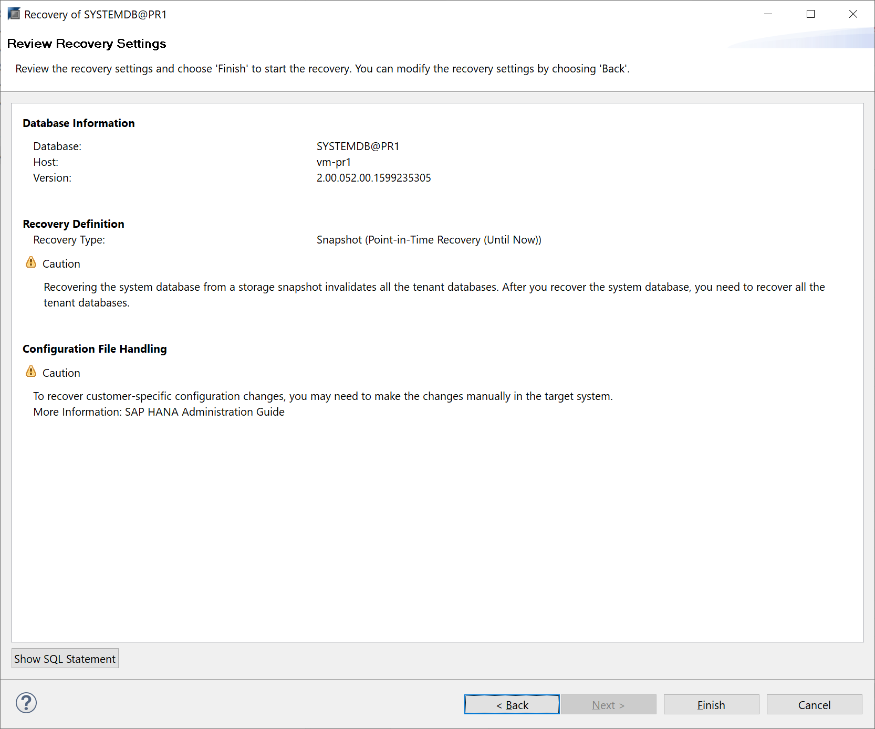Click the Version label

[52, 178]
